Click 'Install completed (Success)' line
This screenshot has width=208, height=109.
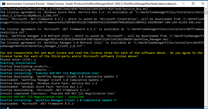coord(58,93)
